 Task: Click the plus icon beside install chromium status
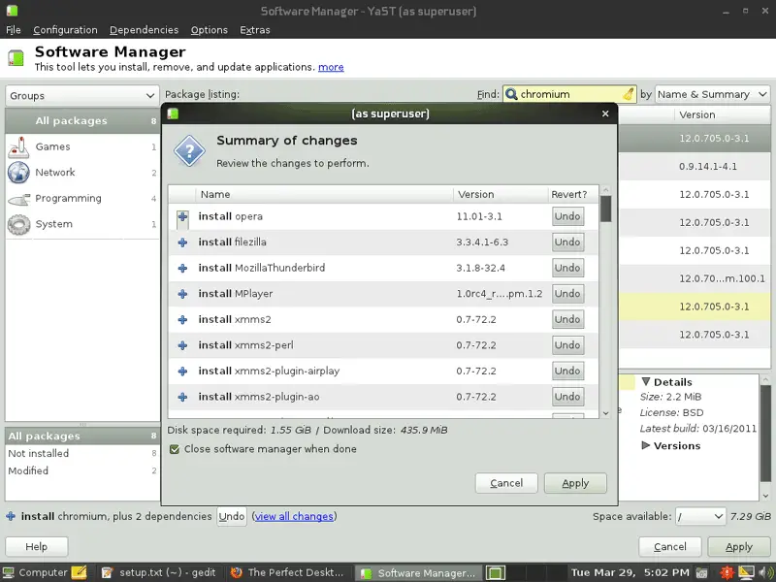tap(11, 516)
